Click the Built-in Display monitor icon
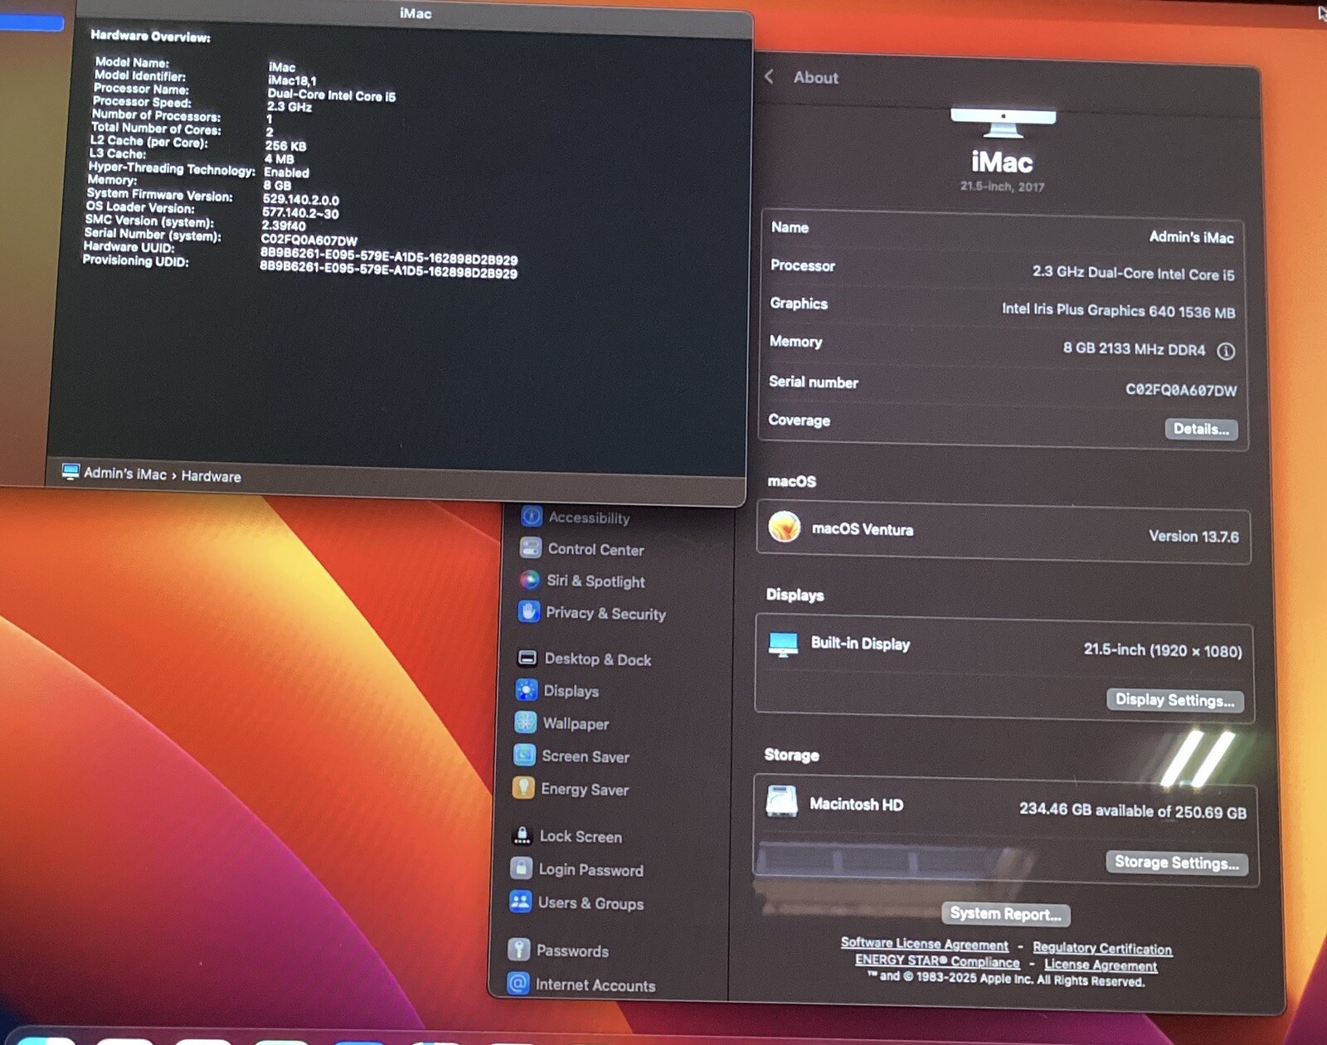Viewport: 1327px width, 1045px height. point(783,644)
